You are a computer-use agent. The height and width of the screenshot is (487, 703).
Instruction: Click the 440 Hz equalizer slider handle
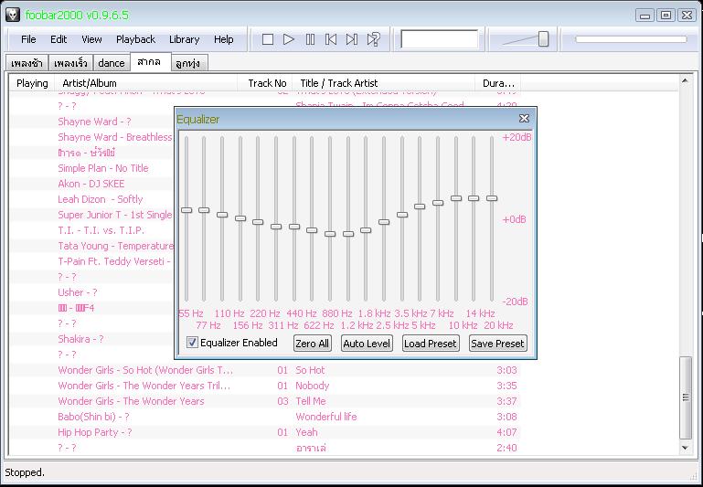[294, 227]
